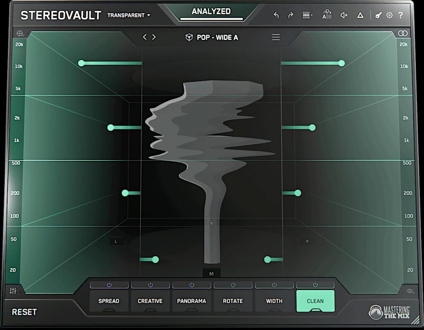This screenshot has width=424, height=330.
Task: Click the mute speaker icon
Action: [344, 15]
